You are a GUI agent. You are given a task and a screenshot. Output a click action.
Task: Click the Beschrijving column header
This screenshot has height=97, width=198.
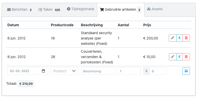[92, 25]
